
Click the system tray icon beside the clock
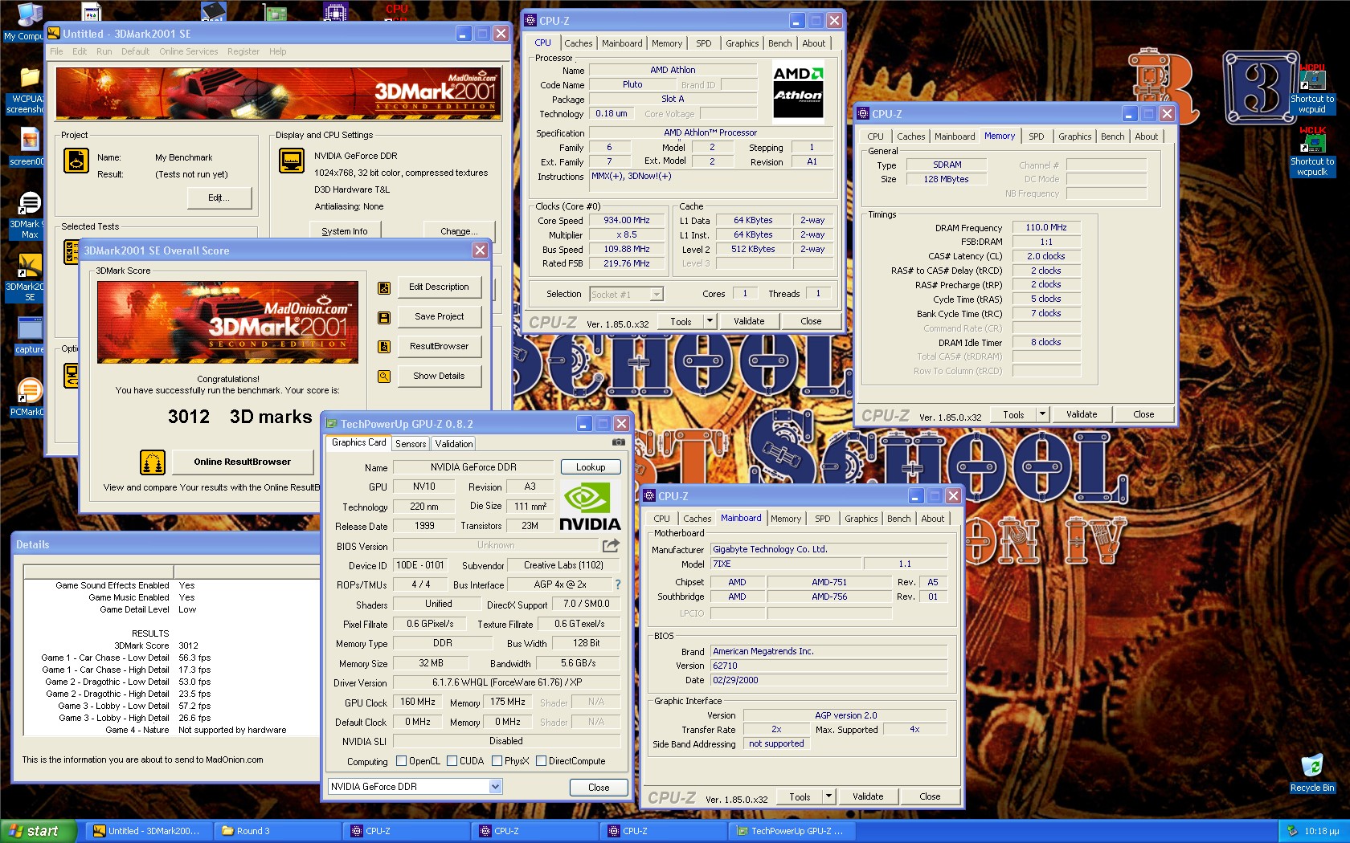coord(1292,831)
